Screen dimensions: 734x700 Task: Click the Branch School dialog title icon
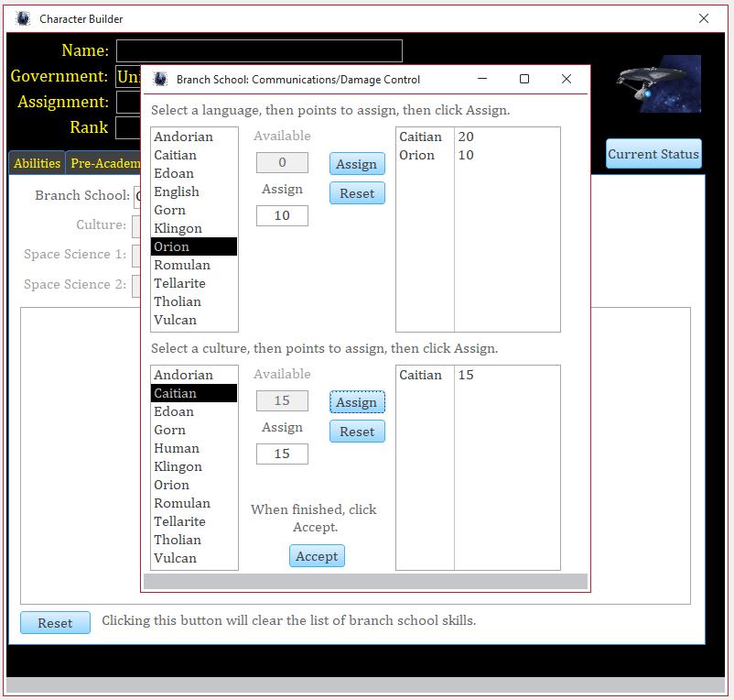click(160, 80)
